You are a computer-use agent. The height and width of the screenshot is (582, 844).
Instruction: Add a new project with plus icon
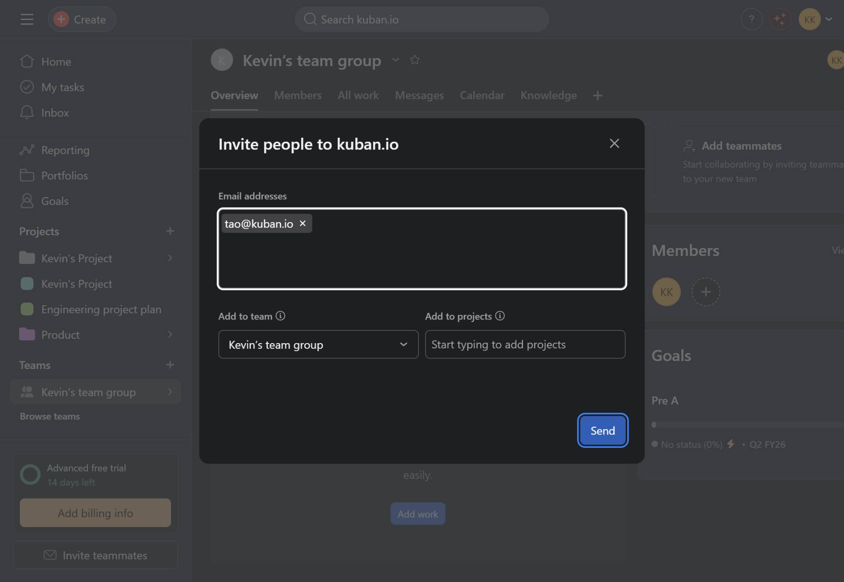[x=170, y=231]
